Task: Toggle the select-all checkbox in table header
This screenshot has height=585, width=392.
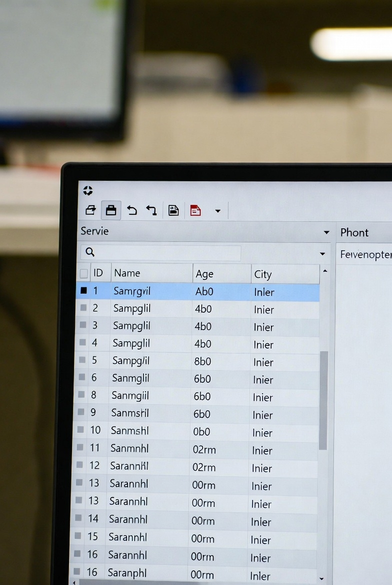Action: [84, 273]
